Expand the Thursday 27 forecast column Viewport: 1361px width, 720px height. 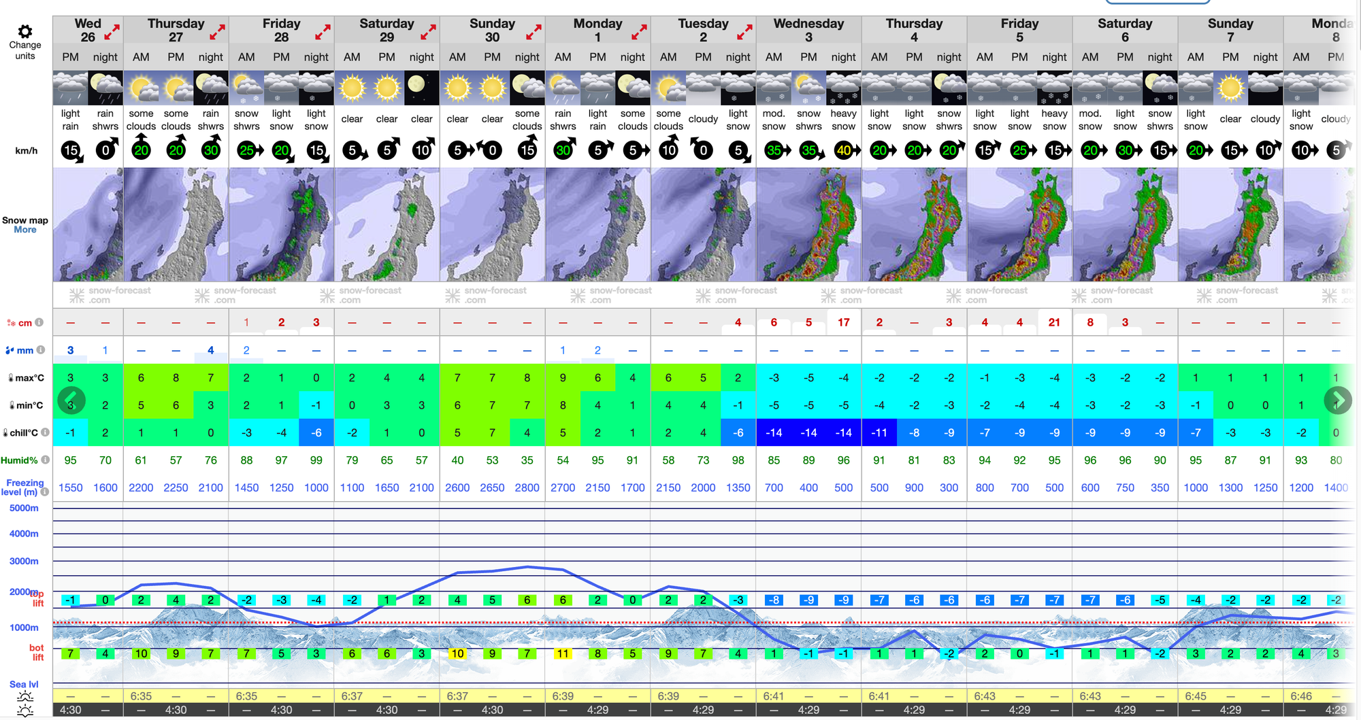[218, 31]
